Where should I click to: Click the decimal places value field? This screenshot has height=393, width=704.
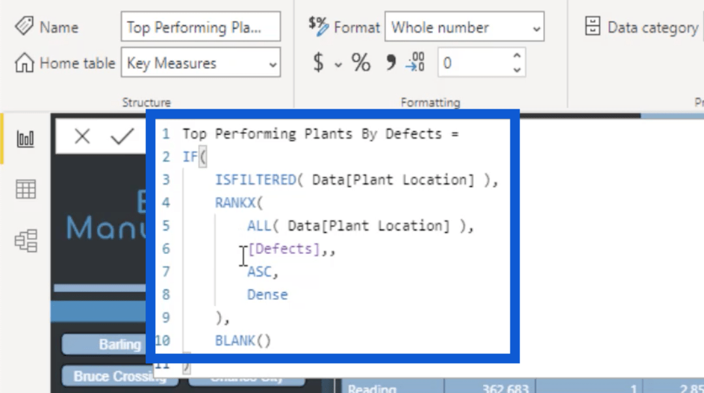(474, 62)
